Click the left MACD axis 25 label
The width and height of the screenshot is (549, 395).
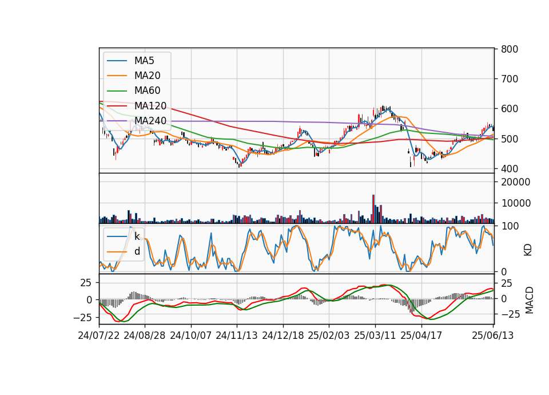[86, 283]
